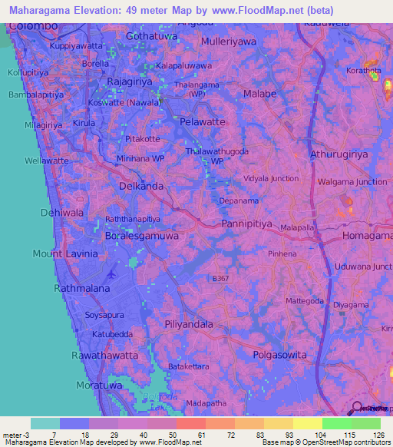Click the Moratuwa place label
Viewport: 393px width, 447px height.
click(99, 386)
